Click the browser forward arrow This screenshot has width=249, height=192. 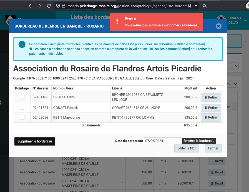tap(40, 6)
